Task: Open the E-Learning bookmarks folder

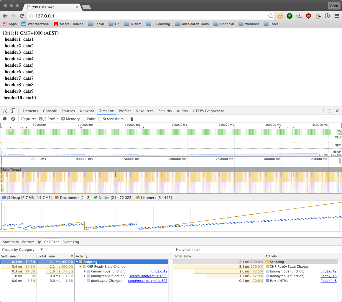Action: [x=158, y=24]
